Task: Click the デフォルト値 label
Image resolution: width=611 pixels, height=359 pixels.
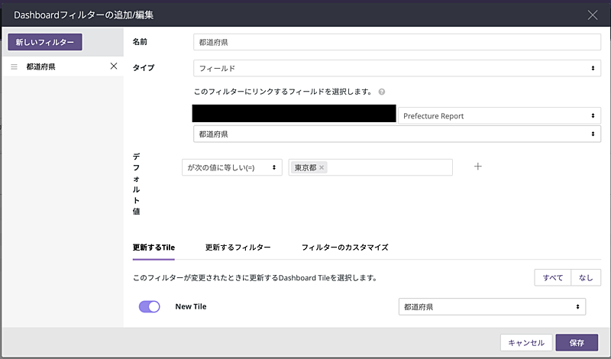Action: 137,183
